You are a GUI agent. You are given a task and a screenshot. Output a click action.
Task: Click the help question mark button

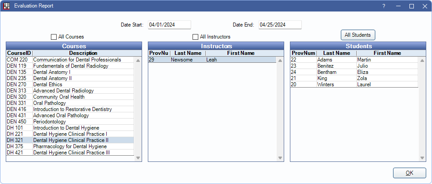(x=384, y=6)
